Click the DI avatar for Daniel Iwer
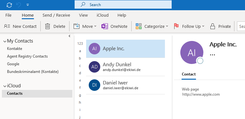245x119 pixels. (94, 85)
